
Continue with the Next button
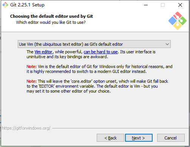tap(139, 138)
